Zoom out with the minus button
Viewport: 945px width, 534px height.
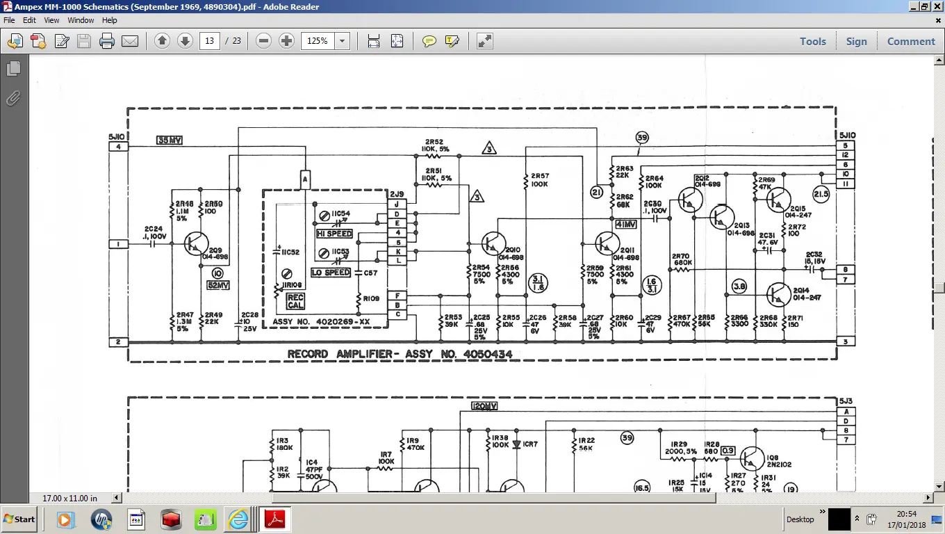[x=263, y=42]
